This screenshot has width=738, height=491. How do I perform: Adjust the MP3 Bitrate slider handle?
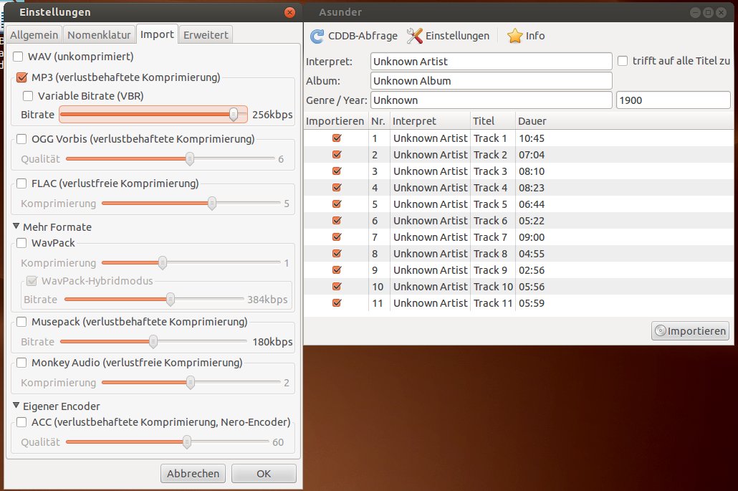(234, 115)
